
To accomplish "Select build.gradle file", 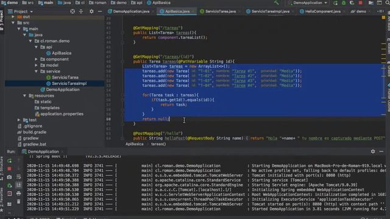I will (x=32, y=132).
